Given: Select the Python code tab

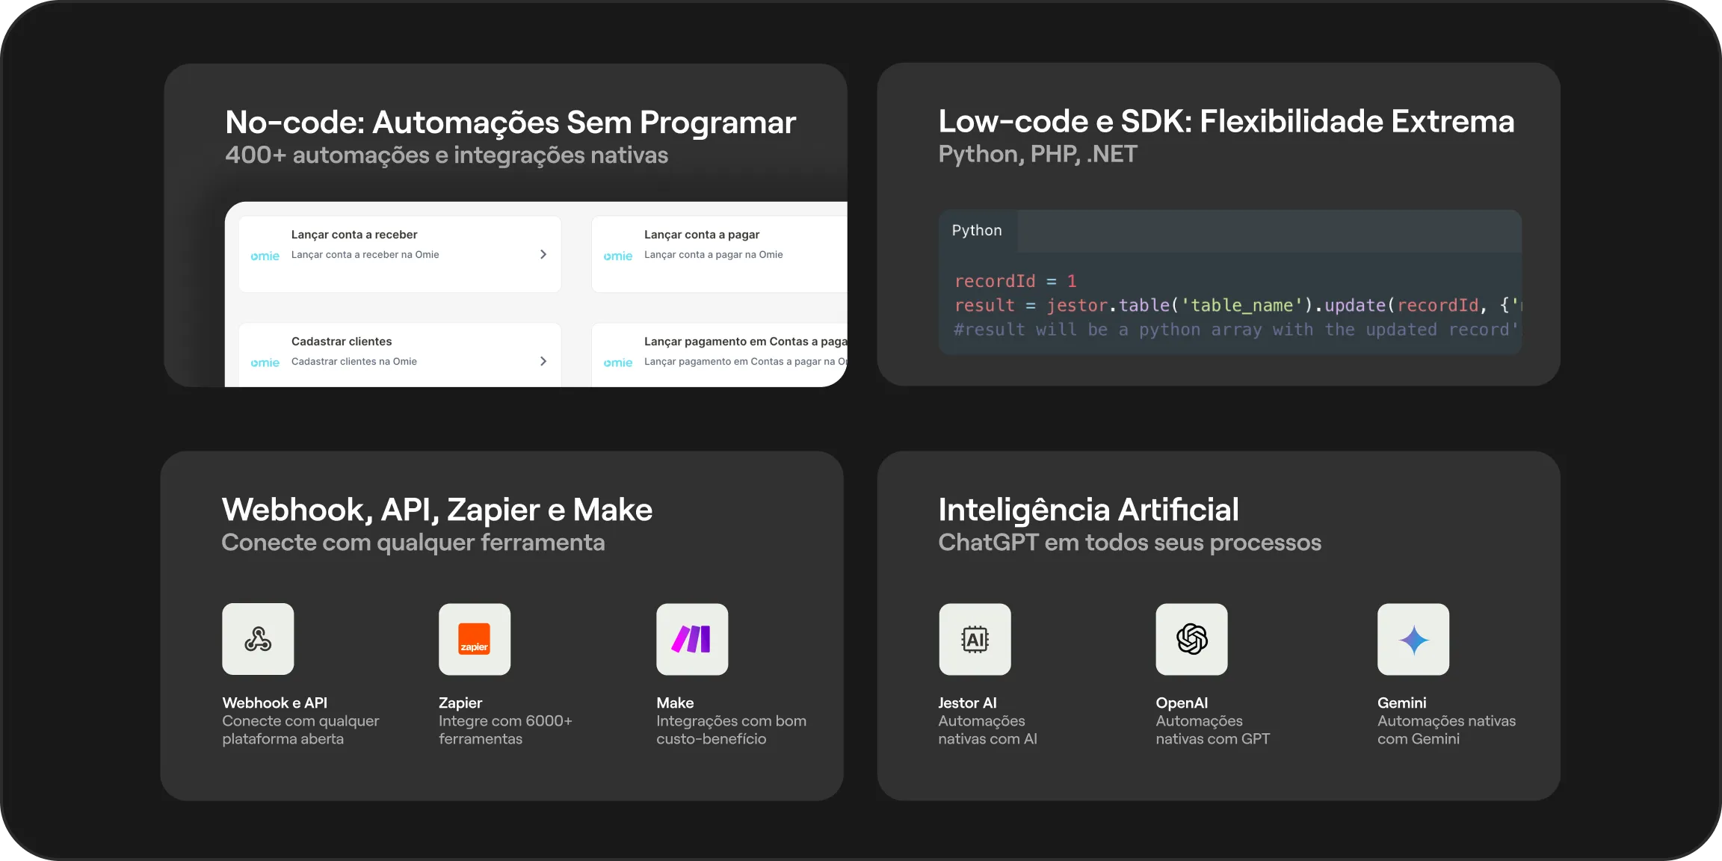Looking at the screenshot, I should 977,230.
